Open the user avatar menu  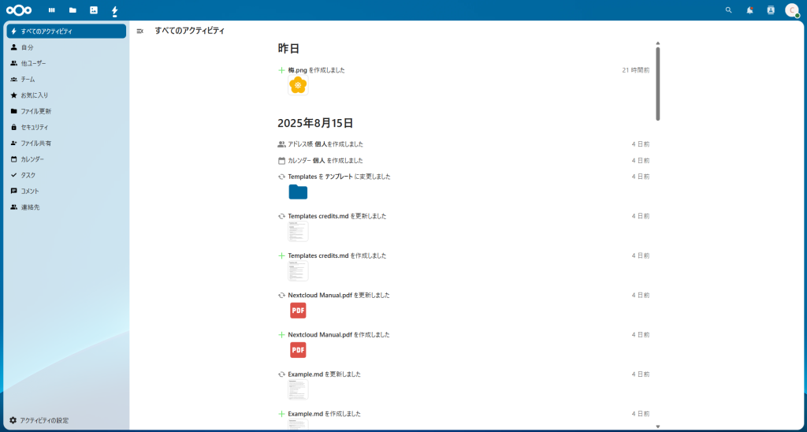pyautogui.click(x=791, y=10)
